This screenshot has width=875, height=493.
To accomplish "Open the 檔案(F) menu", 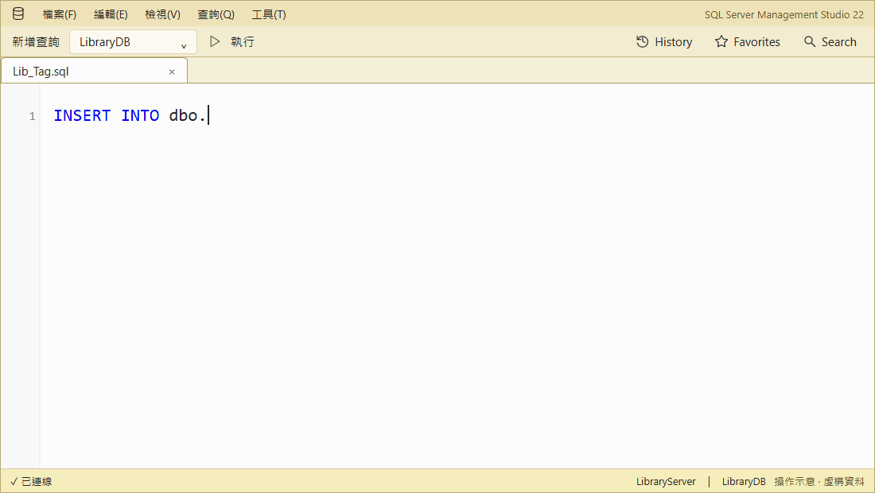I will click(x=60, y=14).
